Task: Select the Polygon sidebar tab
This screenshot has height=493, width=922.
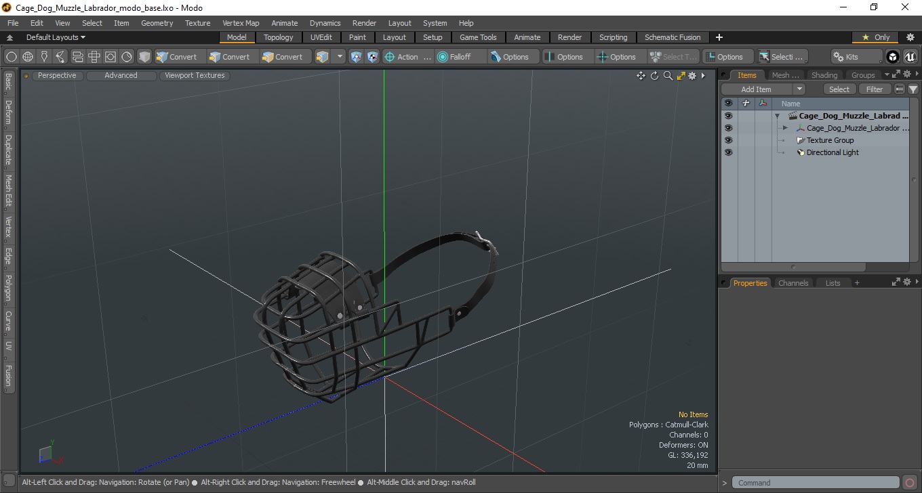Action: tap(8, 288)
